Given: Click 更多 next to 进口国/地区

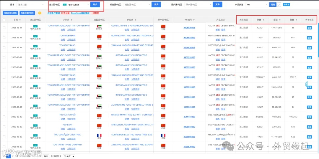Looking at the screenshot, I should [x=95, y=4].
